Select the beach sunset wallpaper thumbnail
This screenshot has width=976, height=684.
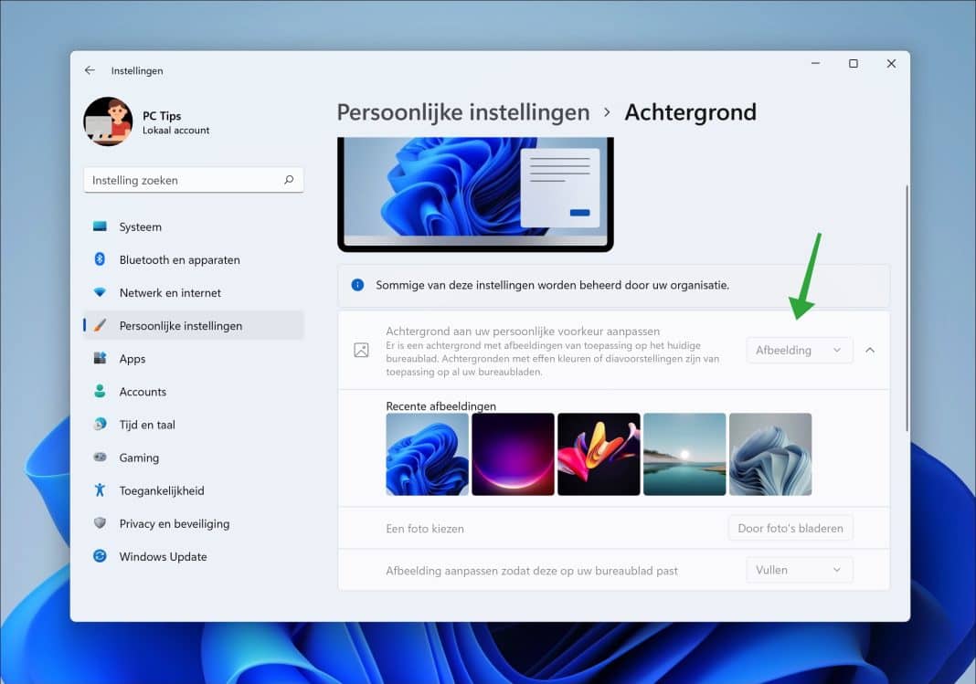[684, 454]
